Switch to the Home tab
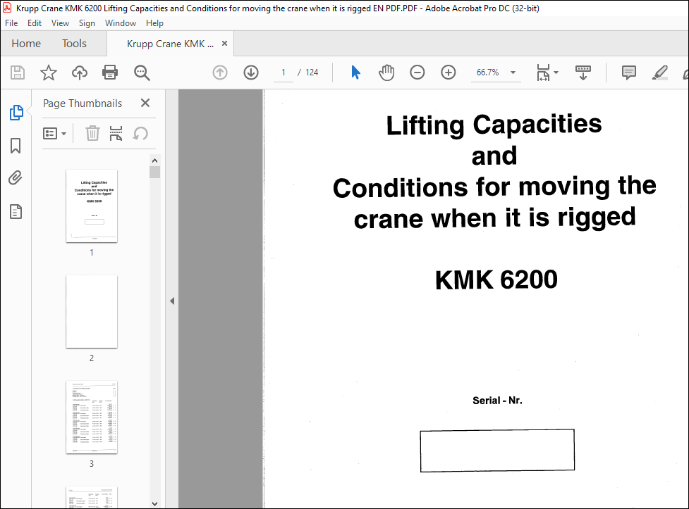 pyautogui.click(x=26, y=44)
